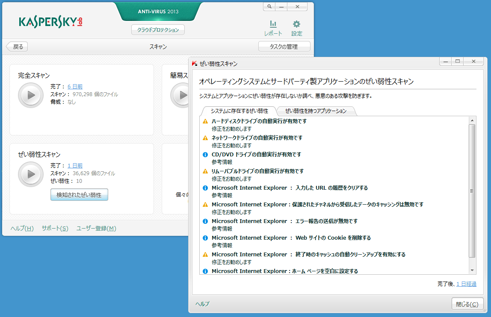
Task: Close dialog with 閉じる(C) button
Action: tap(467, 304)
